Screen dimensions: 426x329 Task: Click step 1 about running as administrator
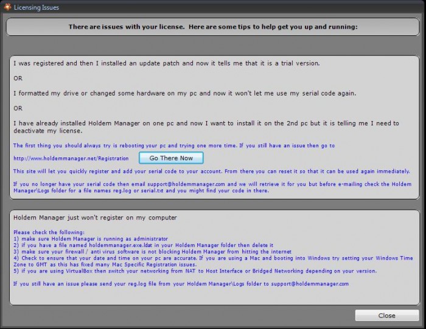pos(91,239)
